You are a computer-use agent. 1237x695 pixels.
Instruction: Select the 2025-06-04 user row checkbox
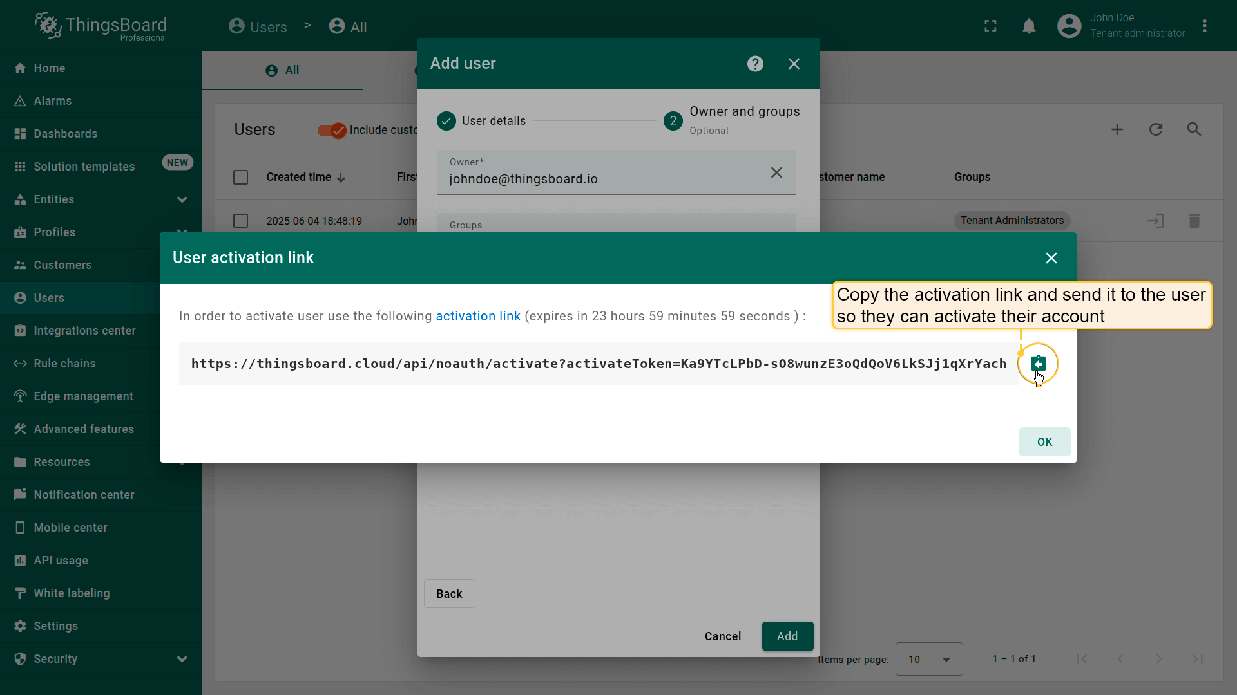pos(240,221)
